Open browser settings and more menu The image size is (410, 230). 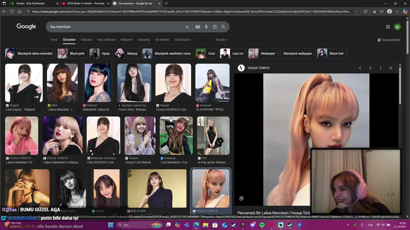(397, 11)
